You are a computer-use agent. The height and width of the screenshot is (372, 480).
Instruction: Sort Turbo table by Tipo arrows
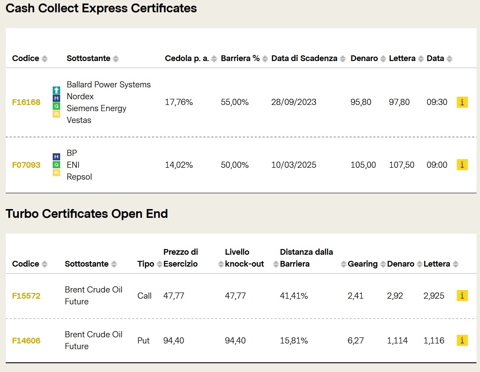[159, 264]
